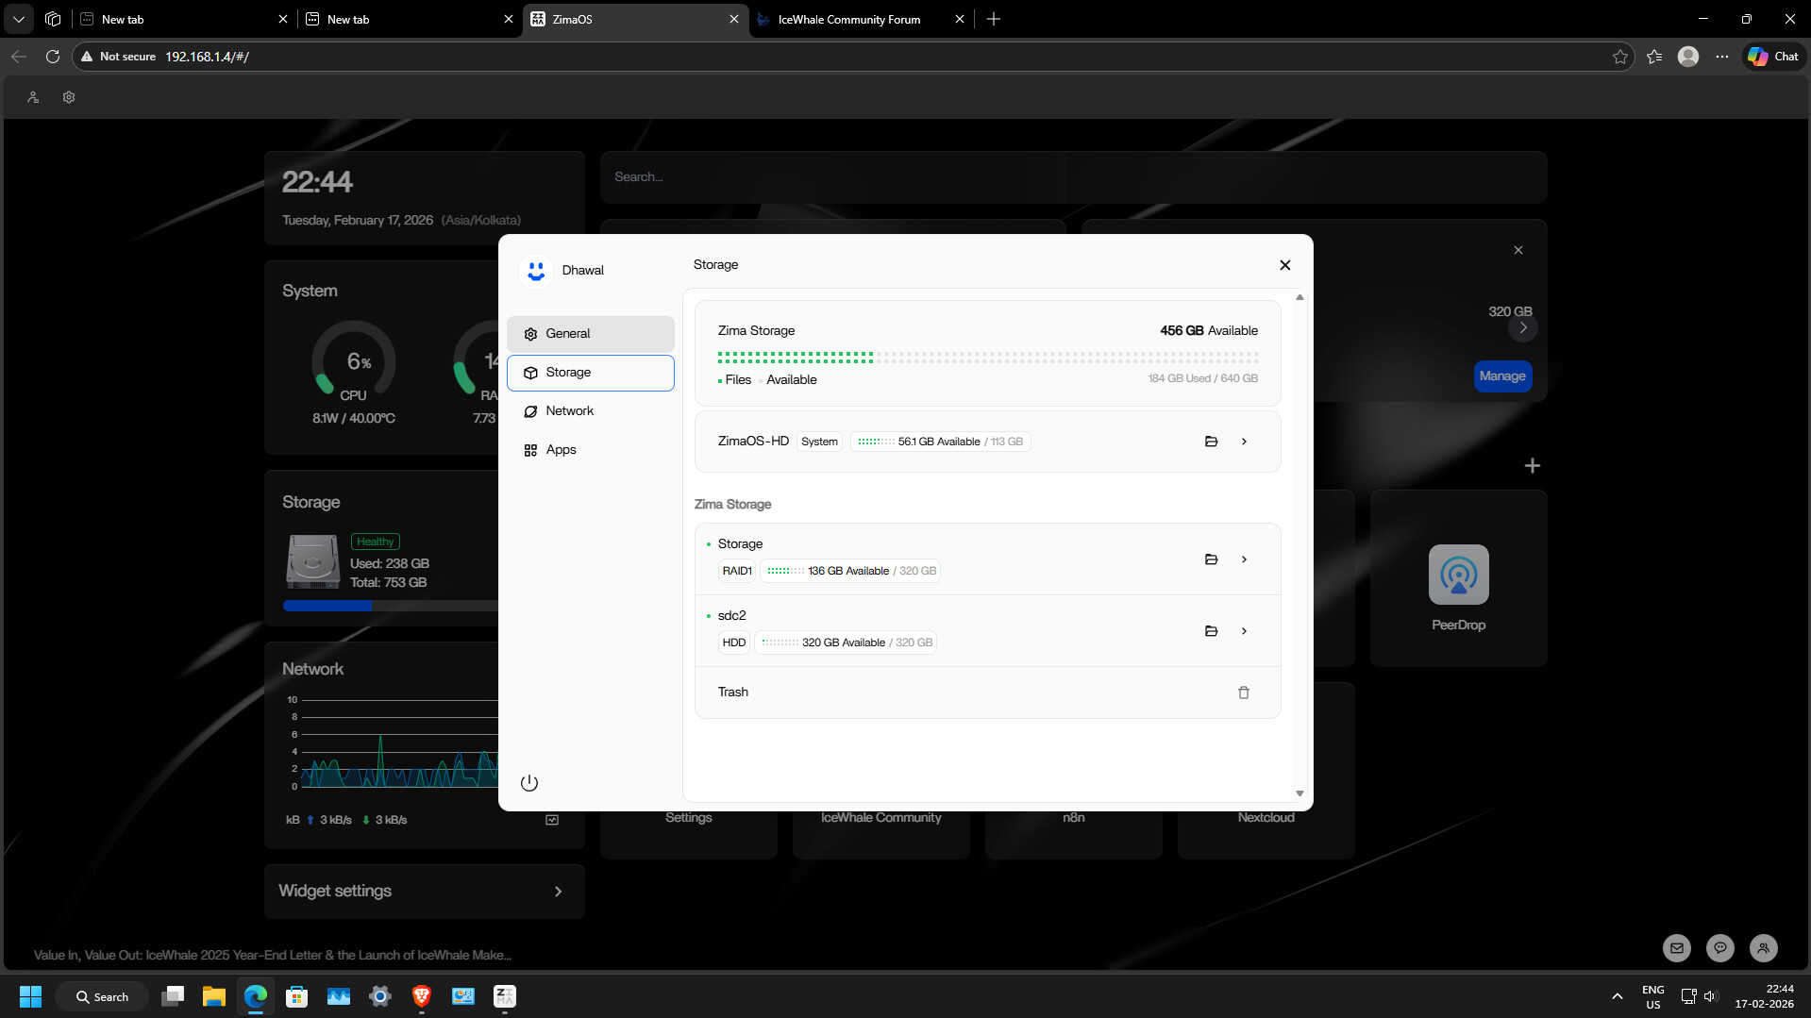Expand sdc2 HDD details chevron
The image size is (1811, 1018).
1244,631
